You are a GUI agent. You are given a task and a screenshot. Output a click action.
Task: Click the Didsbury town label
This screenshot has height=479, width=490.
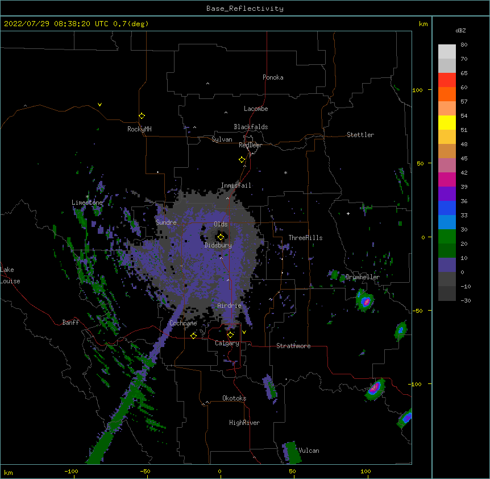tap(218, 245)
